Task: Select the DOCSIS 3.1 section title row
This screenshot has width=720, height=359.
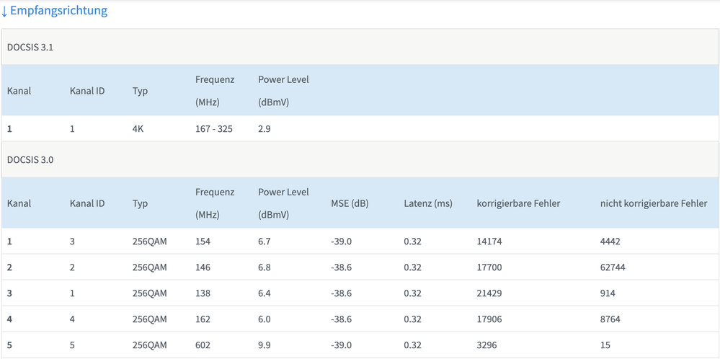Action: click(x=30, y=48)
